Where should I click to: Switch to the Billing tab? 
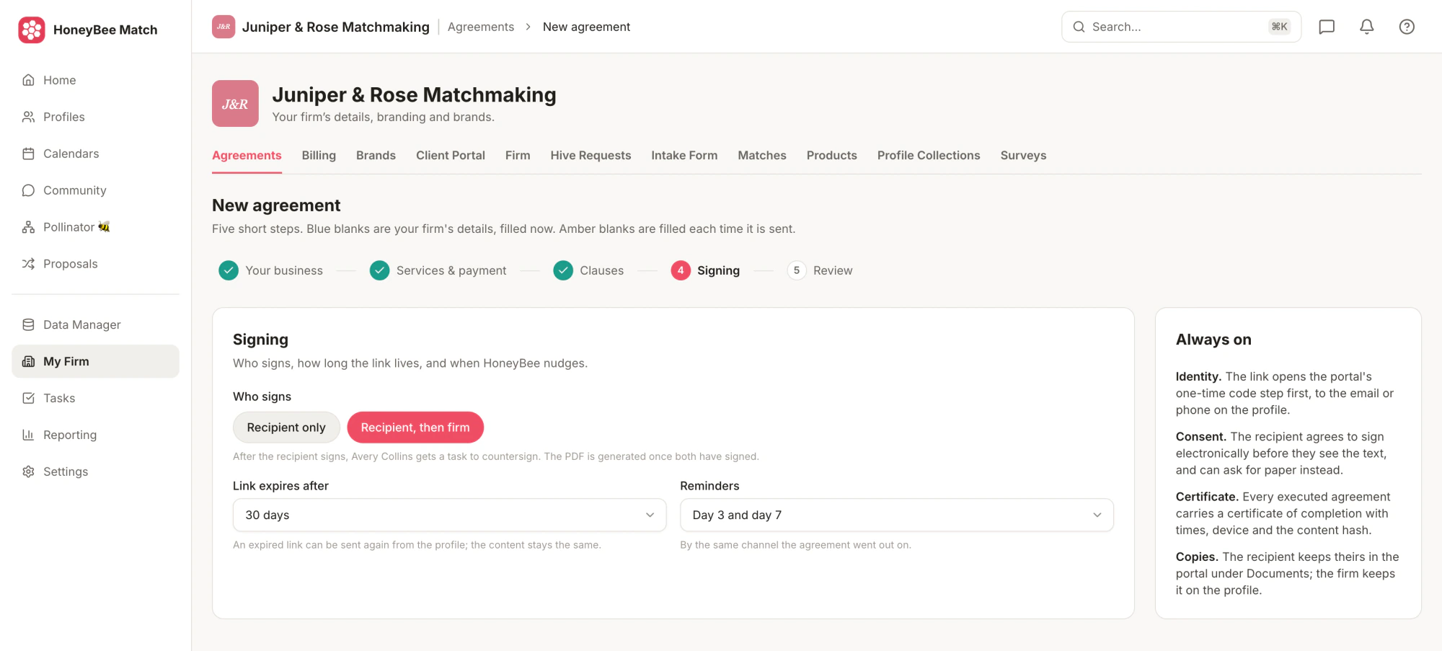(319, 155)
